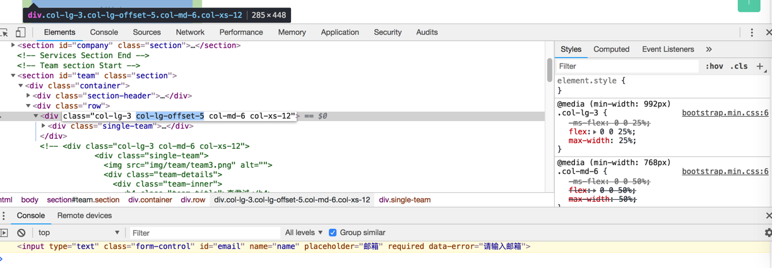Screen dimensions: 772x268
Task: Click the img team3.png line
Action: 188,165
